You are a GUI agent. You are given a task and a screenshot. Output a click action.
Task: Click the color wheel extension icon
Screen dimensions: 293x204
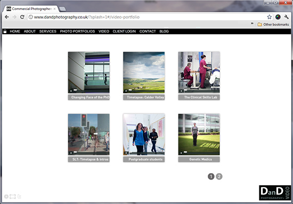278,17
